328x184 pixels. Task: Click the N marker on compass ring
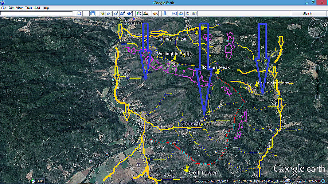pyautogui.click(x=325, y=25)
